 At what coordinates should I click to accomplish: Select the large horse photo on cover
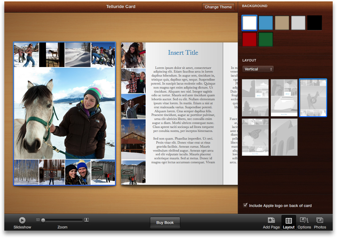tap(64, 113)
